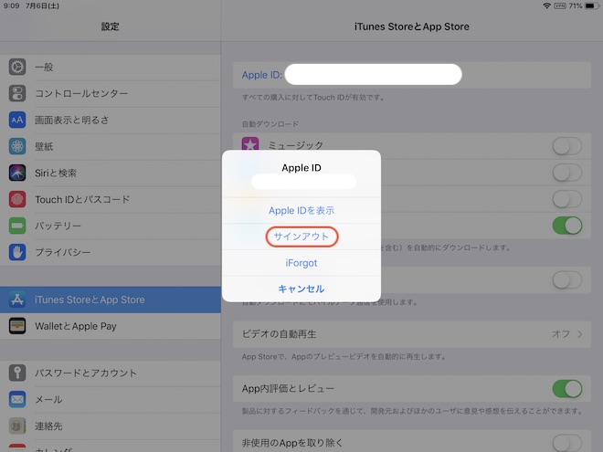Select iTunes StoreとApp Store row
Image resolution: width=603 pixels, height=452 pixels.
click(111, 300)
